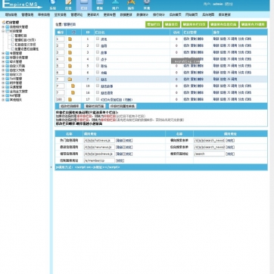Expand the 标题分类管理 tree node
This screenshot has height=274, width=274.
[3, 58]
